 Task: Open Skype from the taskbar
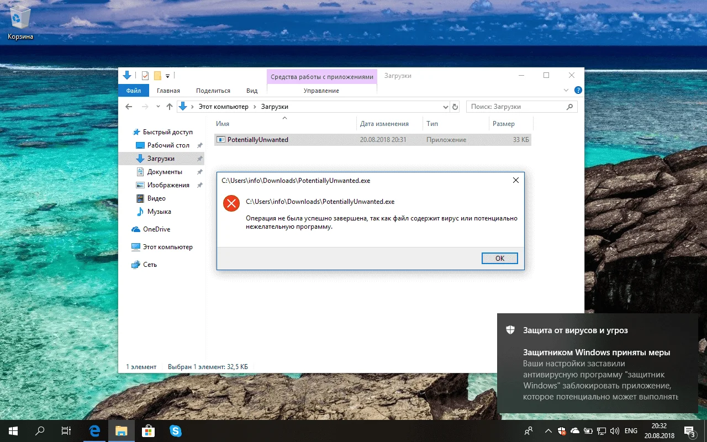click(176, 430)
